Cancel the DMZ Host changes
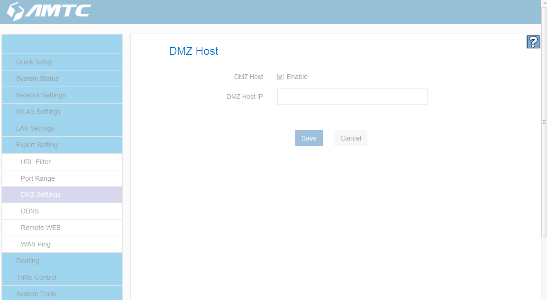Viewport: 547px width, 300px height. (351, 138)
